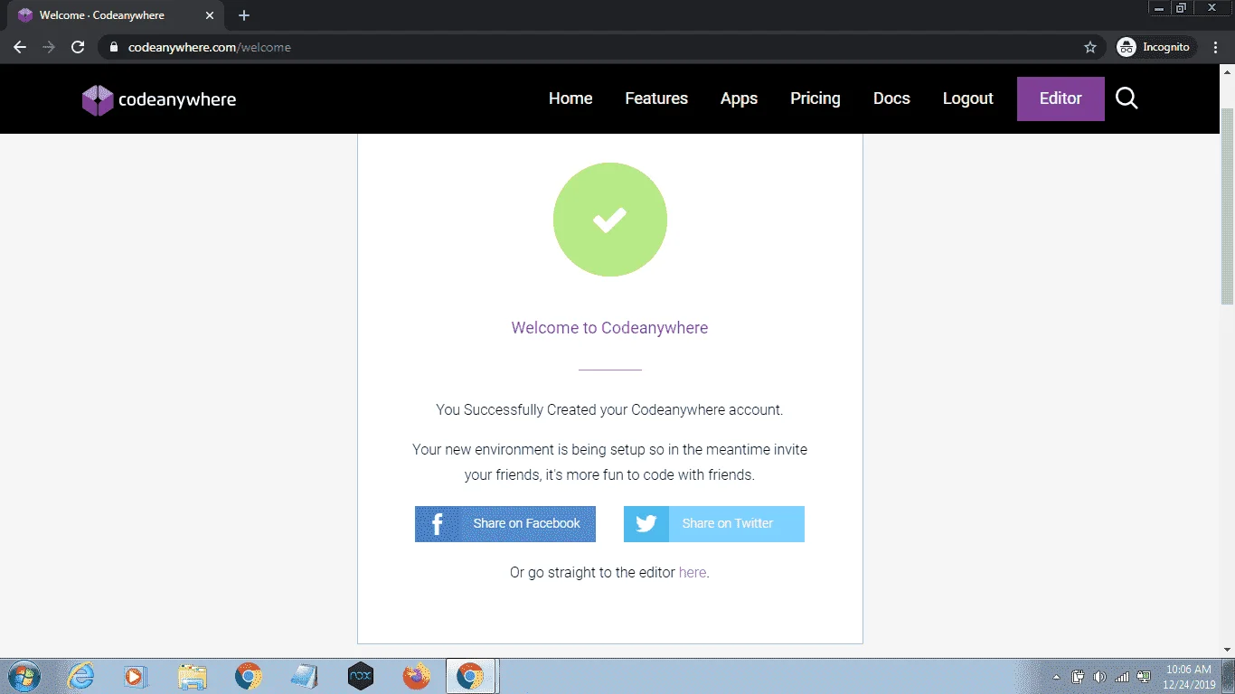Click 'You Successfully Created' message text
This screenshot has width=1235, height=694.
(609, 409)
